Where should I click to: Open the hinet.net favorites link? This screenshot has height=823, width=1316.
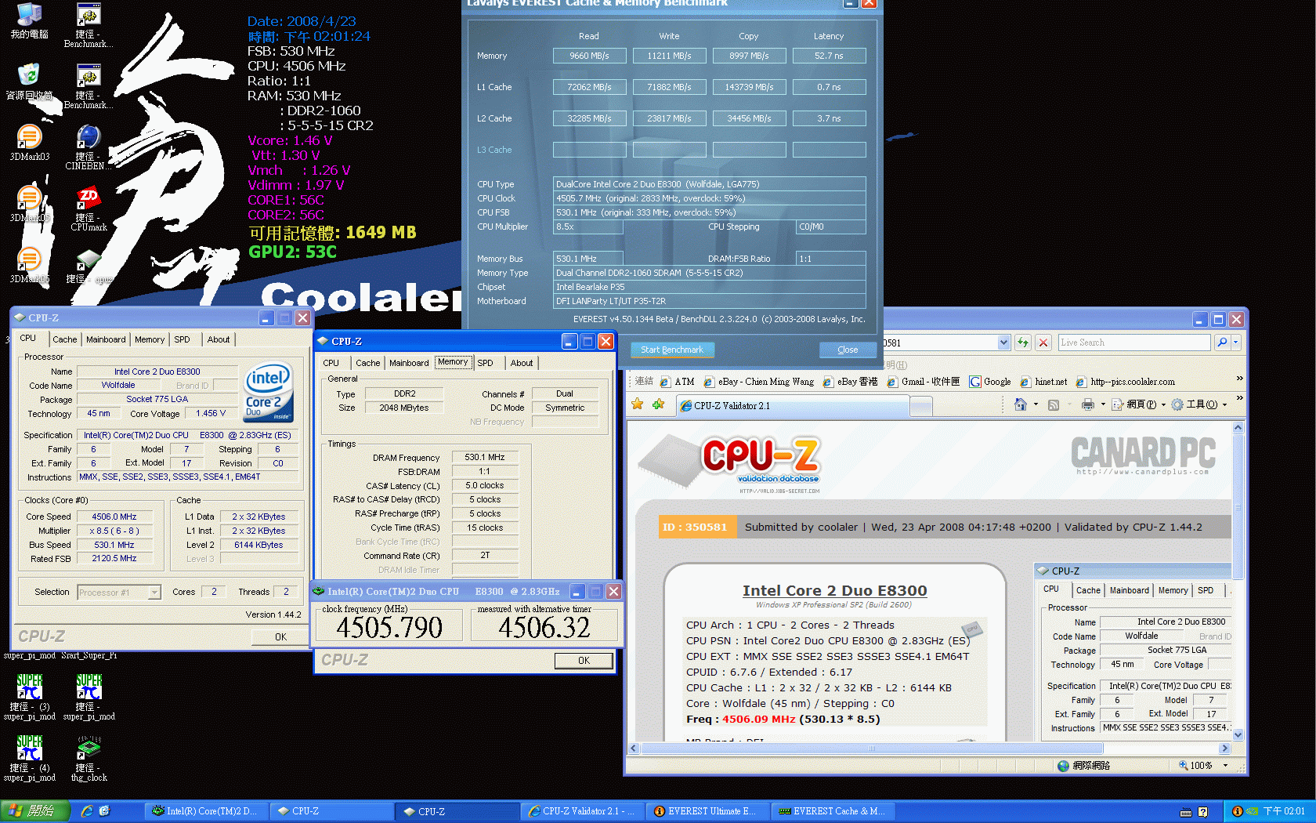click(1043, 382)
